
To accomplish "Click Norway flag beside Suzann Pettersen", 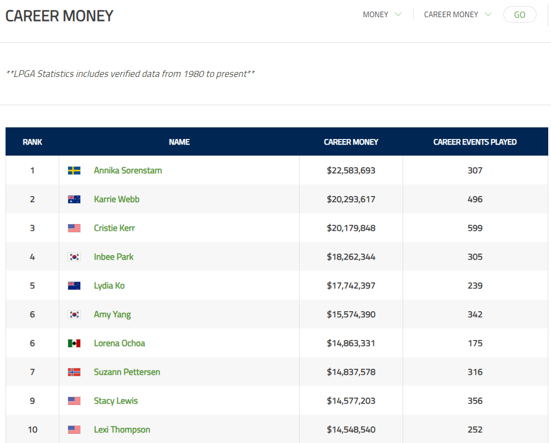I will 74,372.
